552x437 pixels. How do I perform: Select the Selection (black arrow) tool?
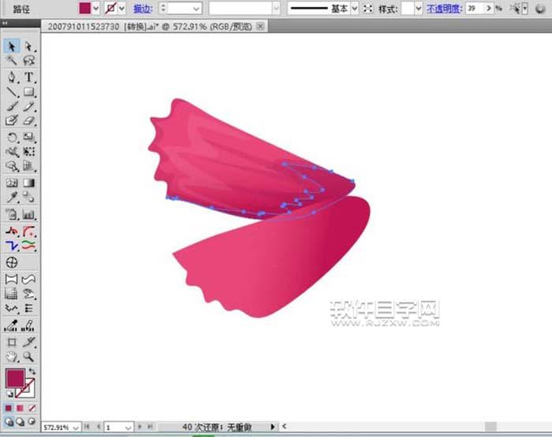click(12, 46)
